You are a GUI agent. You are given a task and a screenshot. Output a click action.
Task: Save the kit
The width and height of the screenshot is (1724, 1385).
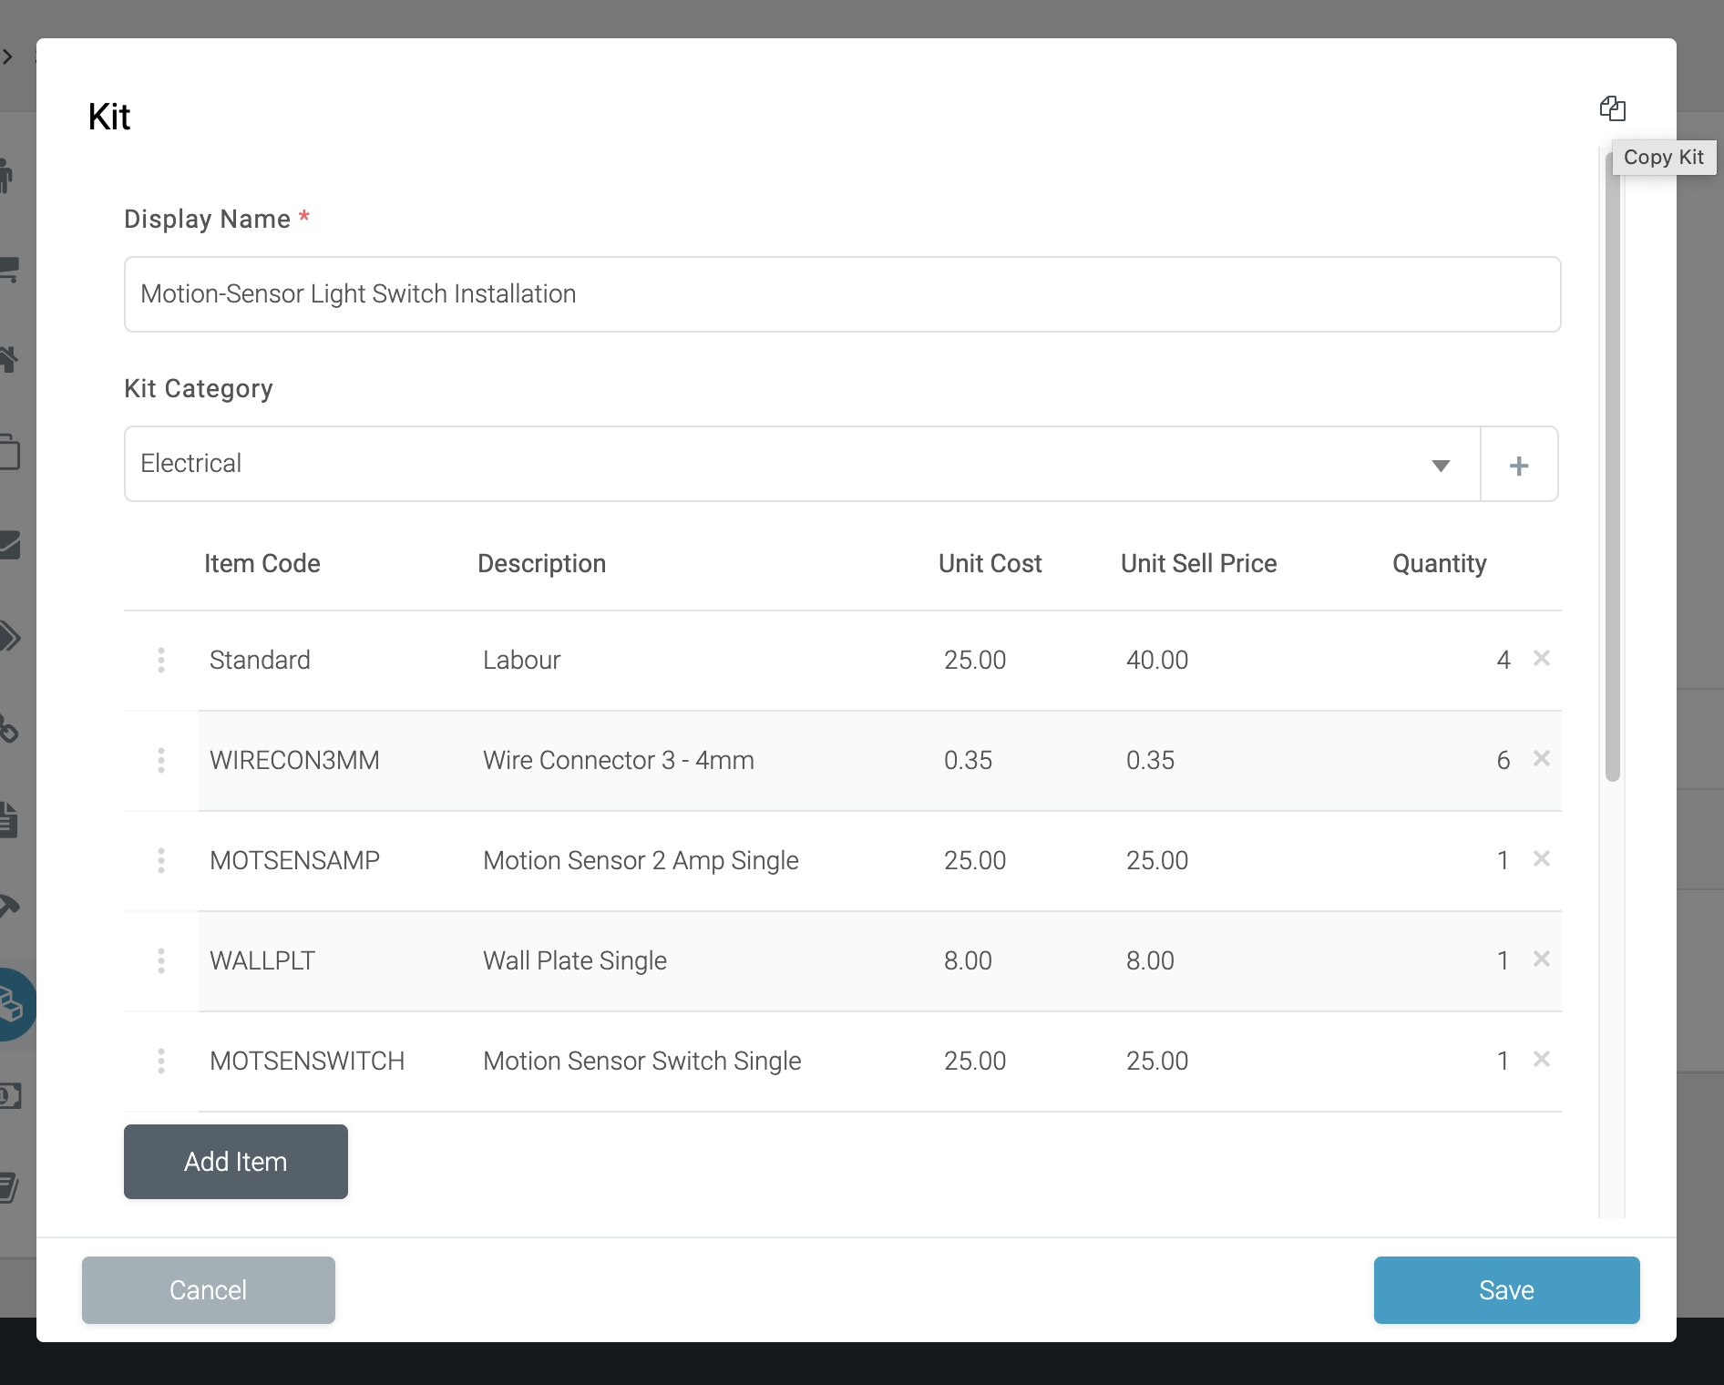[x=1505, y=1290]
